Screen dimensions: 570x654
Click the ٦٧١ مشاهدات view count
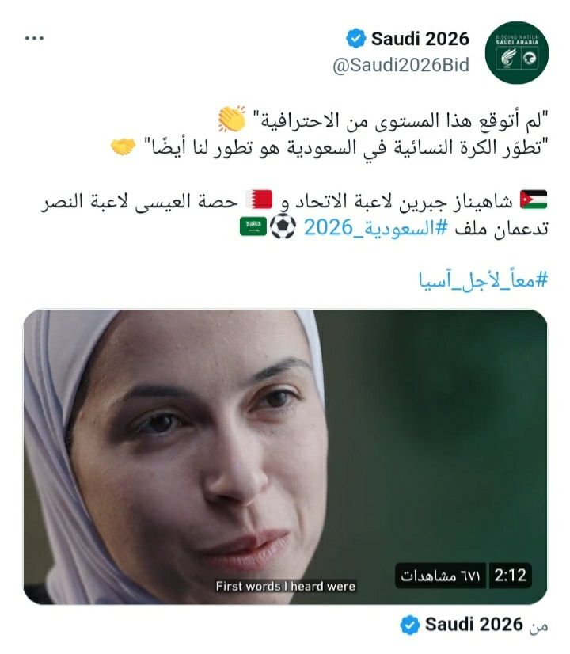(440, 576)
